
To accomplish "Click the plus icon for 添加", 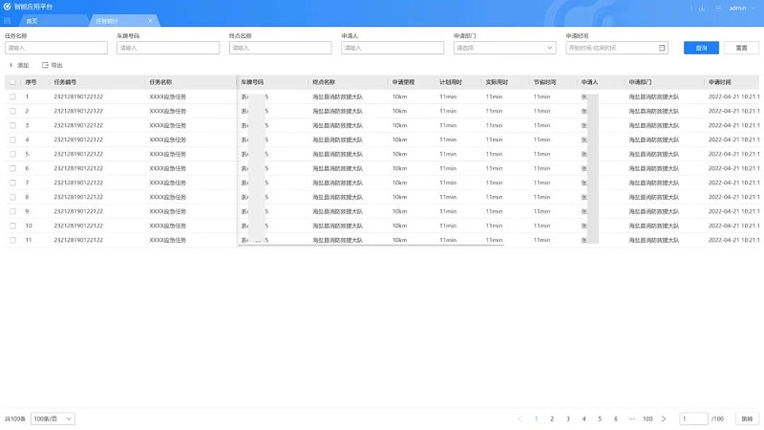I will [x=11, y=65].
